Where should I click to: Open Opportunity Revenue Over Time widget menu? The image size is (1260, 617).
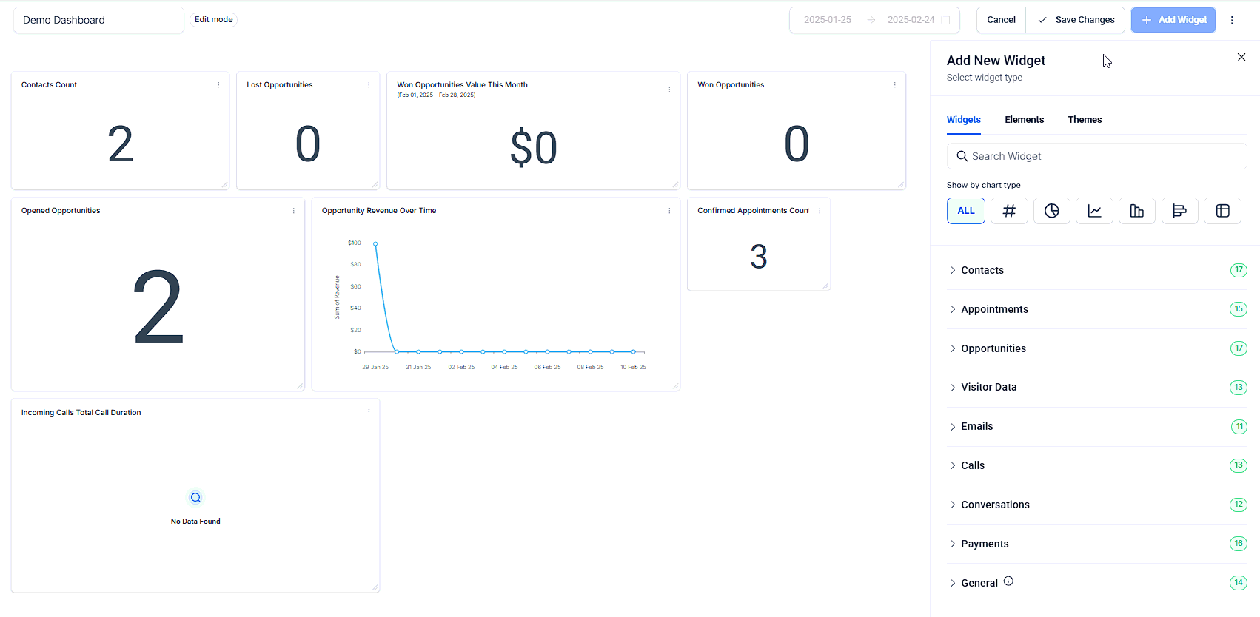[669, 211]
